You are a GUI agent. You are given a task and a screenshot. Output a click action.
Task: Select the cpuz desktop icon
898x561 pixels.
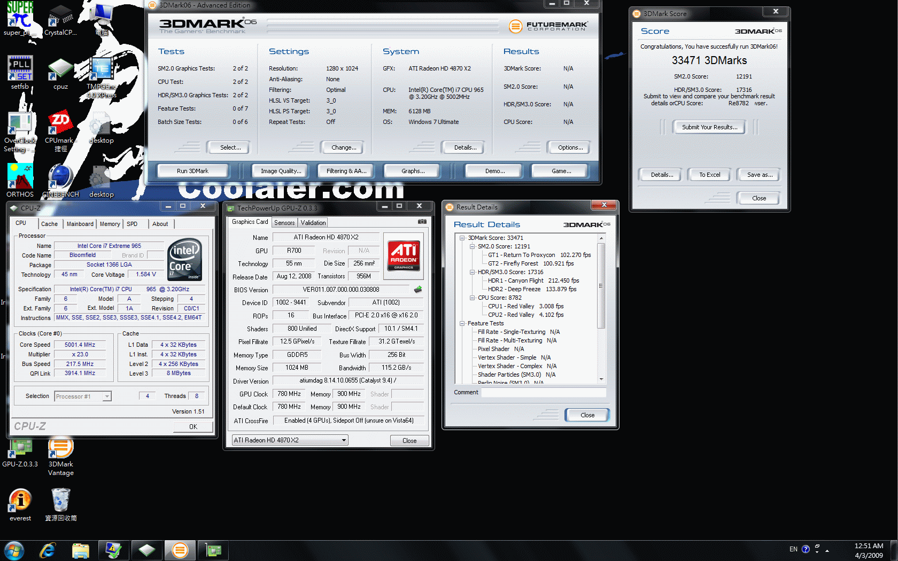tap(60, 74)
